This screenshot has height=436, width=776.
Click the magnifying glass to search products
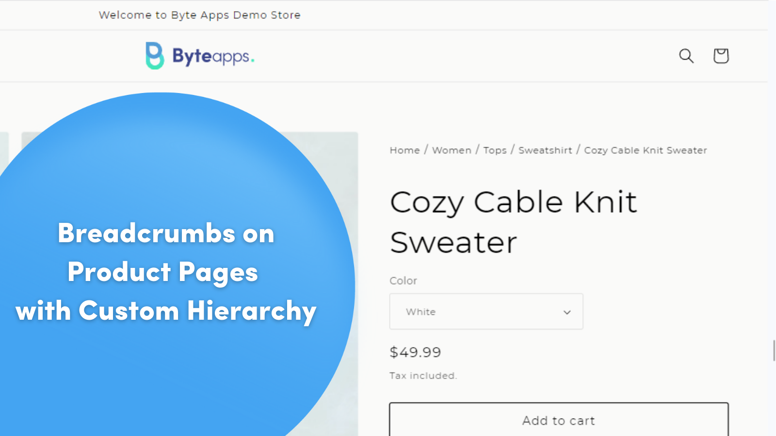pos(686,56)
